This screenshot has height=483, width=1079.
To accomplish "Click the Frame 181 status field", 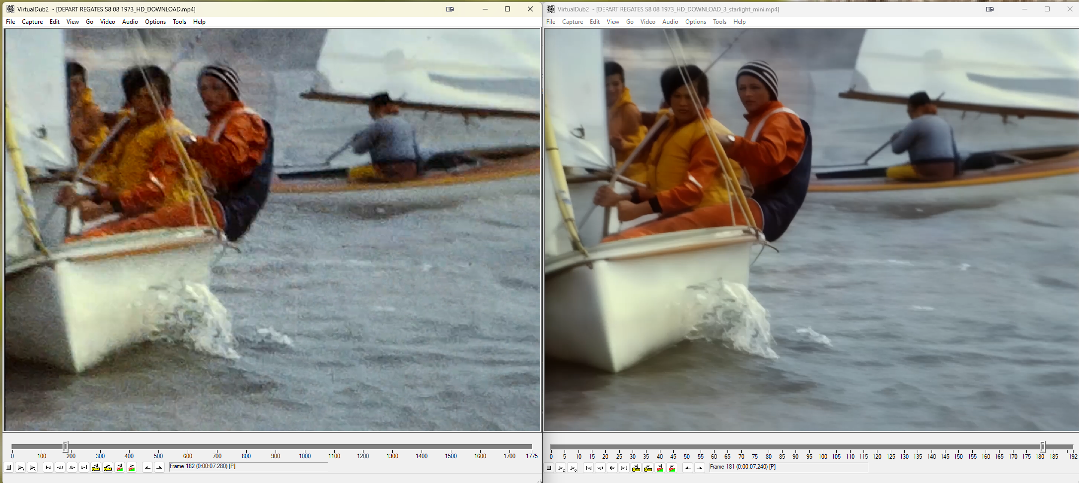I will point(789,467).
